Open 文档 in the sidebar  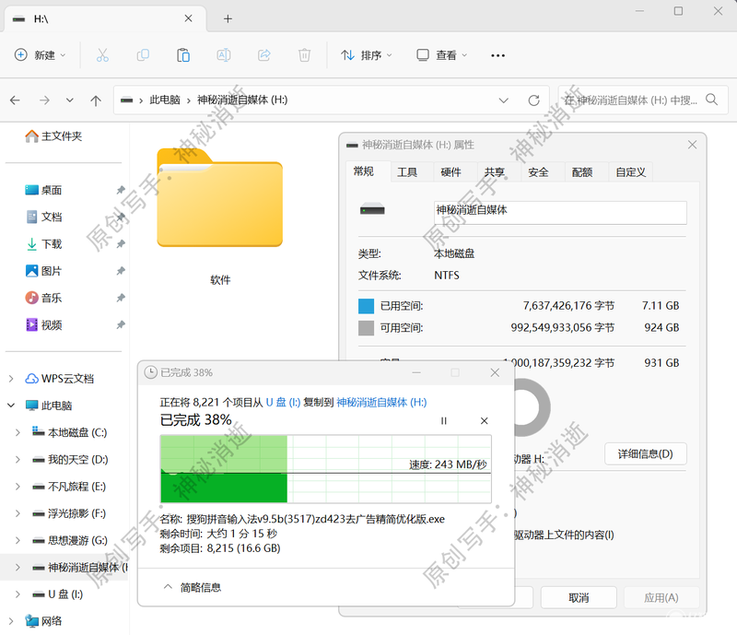(43, 217)
